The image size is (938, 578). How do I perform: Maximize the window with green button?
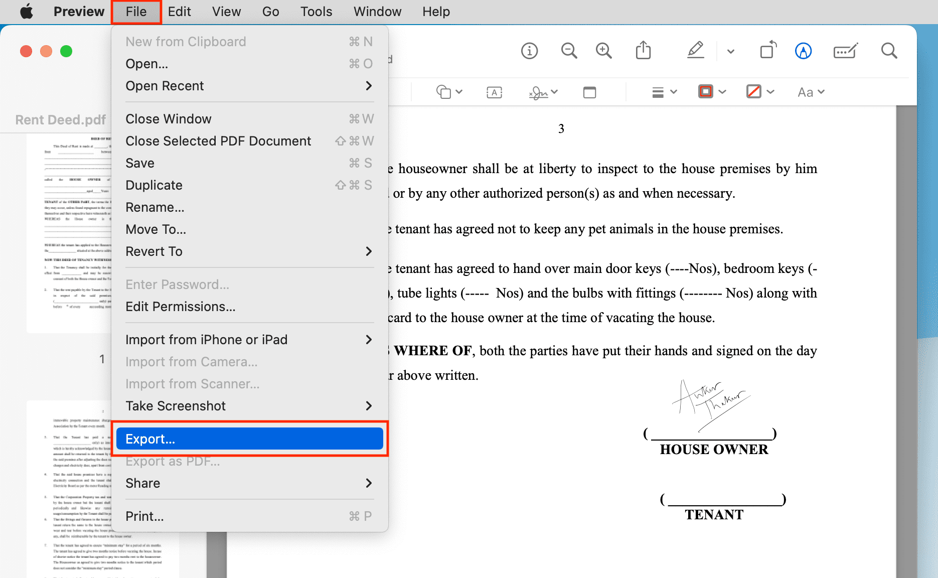[x=66, y=51]
